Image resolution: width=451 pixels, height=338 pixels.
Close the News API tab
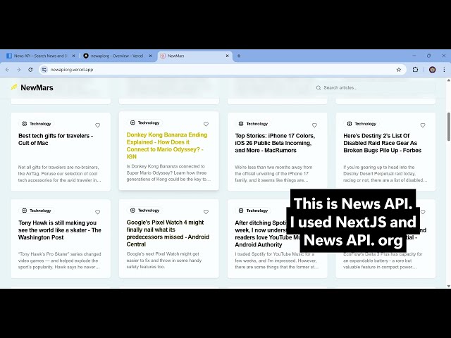tap(73, 56)
